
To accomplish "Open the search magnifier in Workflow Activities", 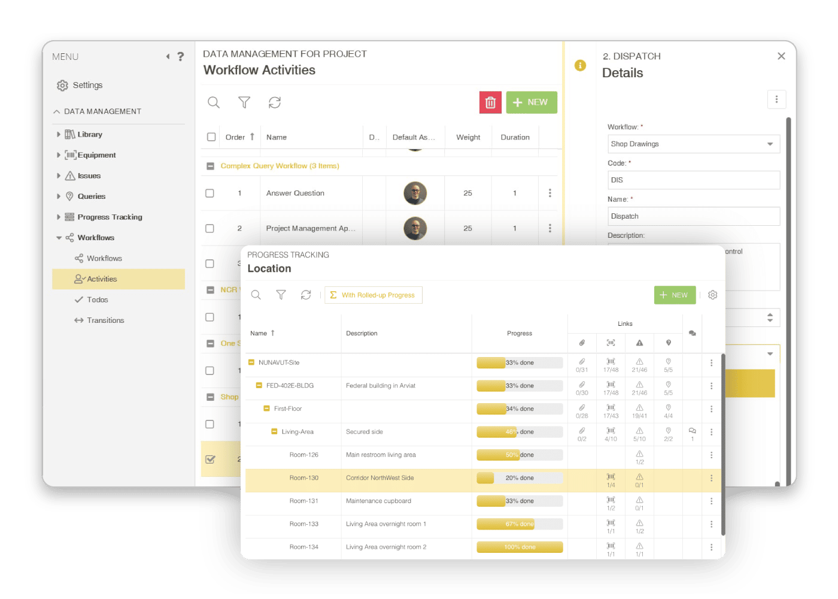I will coord(214,102).
